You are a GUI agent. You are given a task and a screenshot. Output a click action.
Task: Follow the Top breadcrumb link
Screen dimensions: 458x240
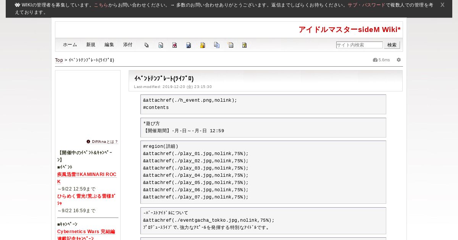(59, 60)
